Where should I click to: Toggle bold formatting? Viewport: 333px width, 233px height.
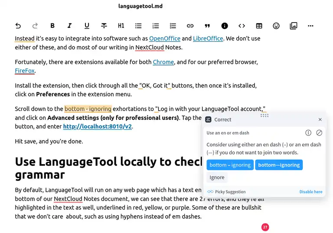tap(52, 26)
